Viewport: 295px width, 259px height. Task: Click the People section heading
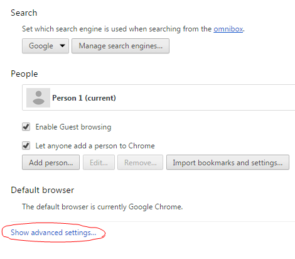click(x=24, y=74)
